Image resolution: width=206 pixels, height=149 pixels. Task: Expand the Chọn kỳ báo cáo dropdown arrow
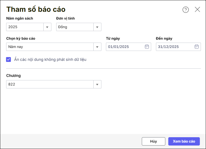(x=97, y=47)
